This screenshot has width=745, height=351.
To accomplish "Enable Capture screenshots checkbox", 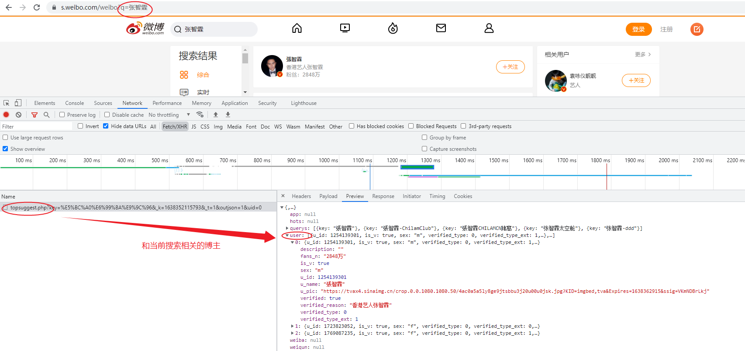I will pyautogui.click(x=424, y=149).
